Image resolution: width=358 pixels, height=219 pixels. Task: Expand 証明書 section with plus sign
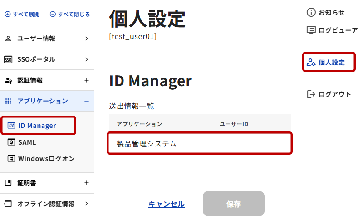pos(87,183)
